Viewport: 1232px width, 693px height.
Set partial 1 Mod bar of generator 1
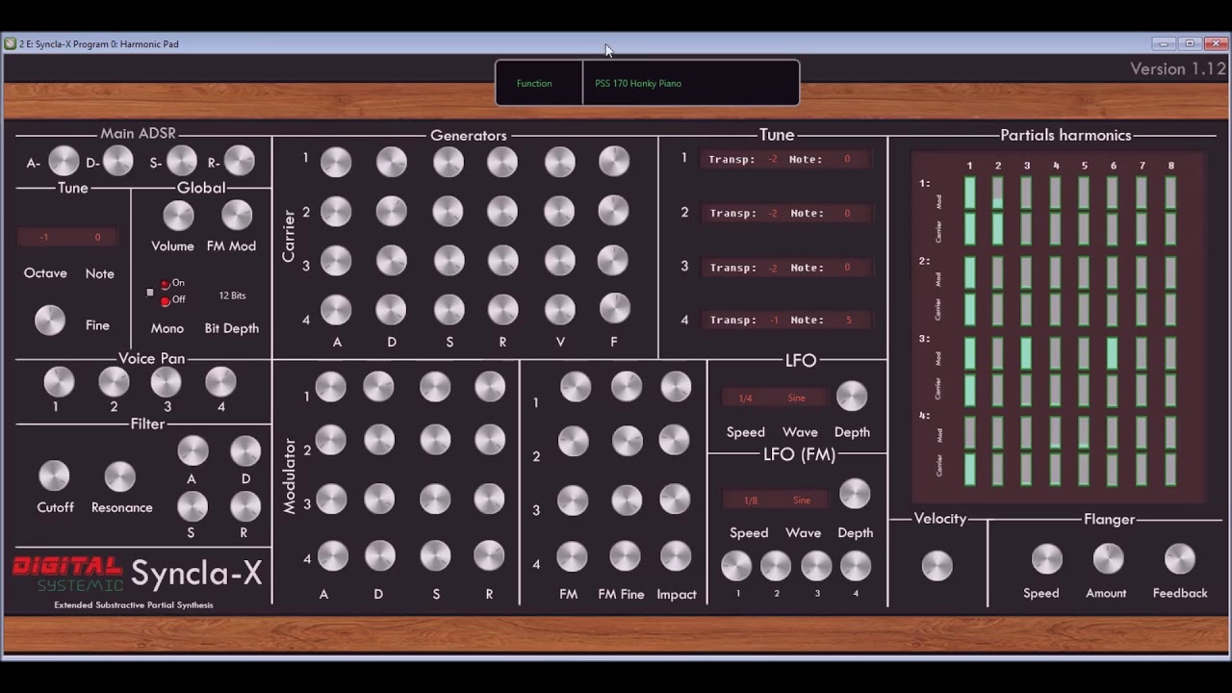(x=969, y=192)
